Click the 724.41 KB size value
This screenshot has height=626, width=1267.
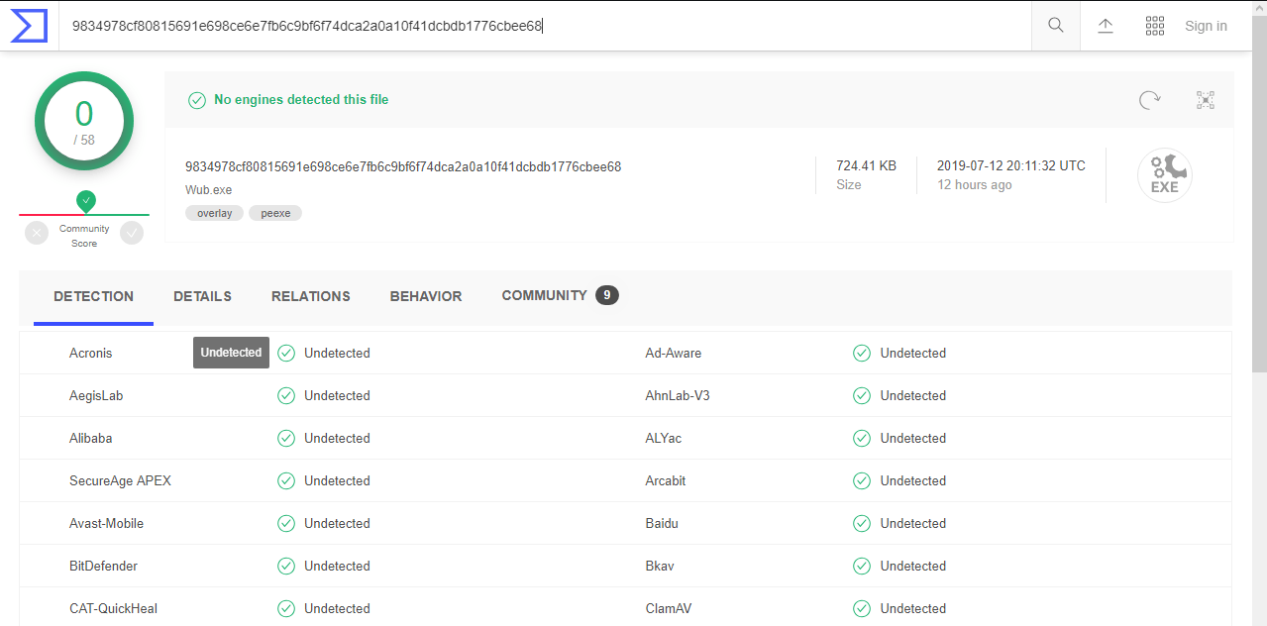point(866,165)
